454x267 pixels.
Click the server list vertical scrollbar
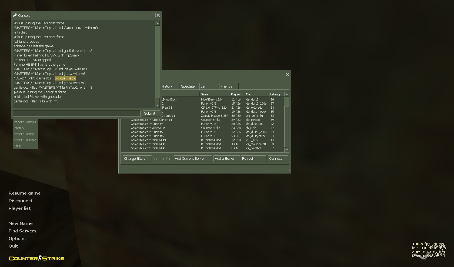click(287, 122)
